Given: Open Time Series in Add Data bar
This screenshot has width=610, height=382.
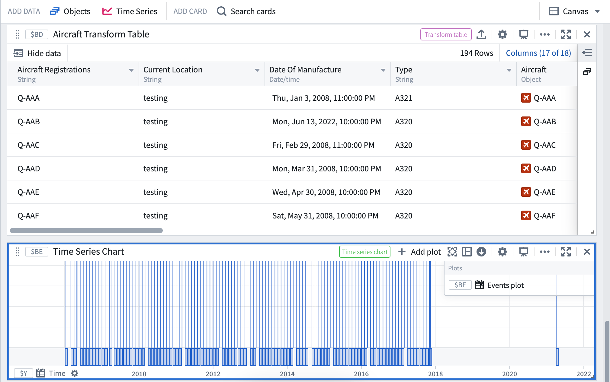Looking at the screenshot, I should (x=130, y=11).
